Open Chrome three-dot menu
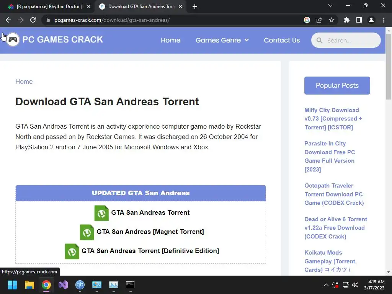Screen dimensions: 392x294 tap(384, 20)
